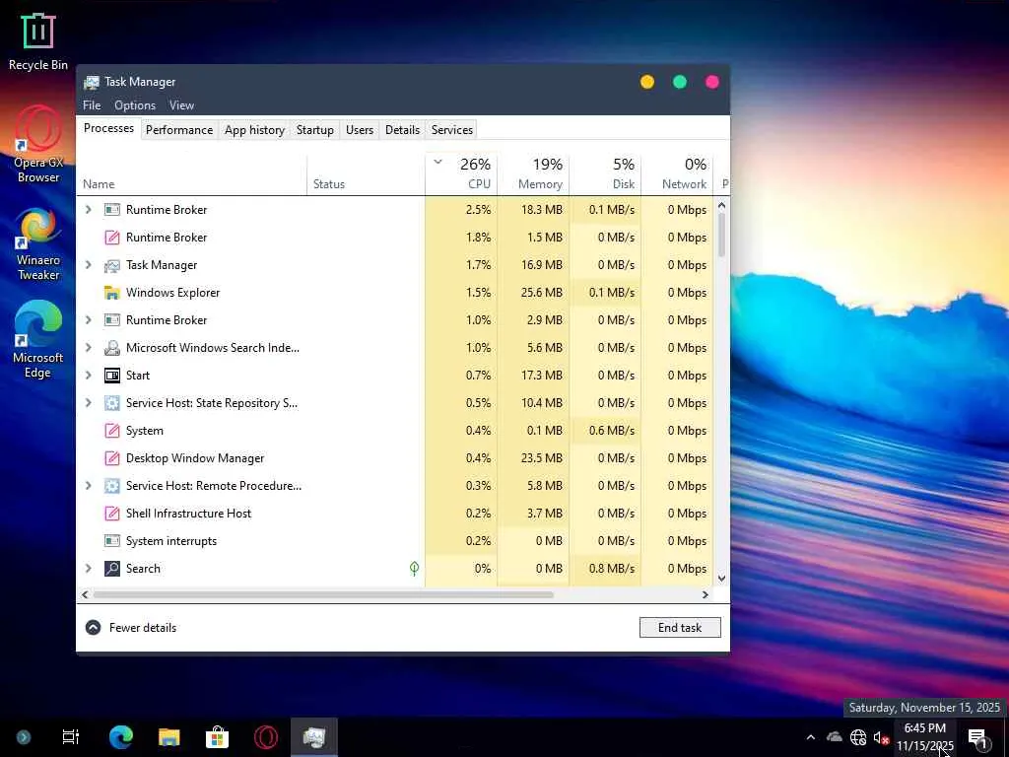
Task: Expand the Task Manager process group
Action: pos(89,265)
